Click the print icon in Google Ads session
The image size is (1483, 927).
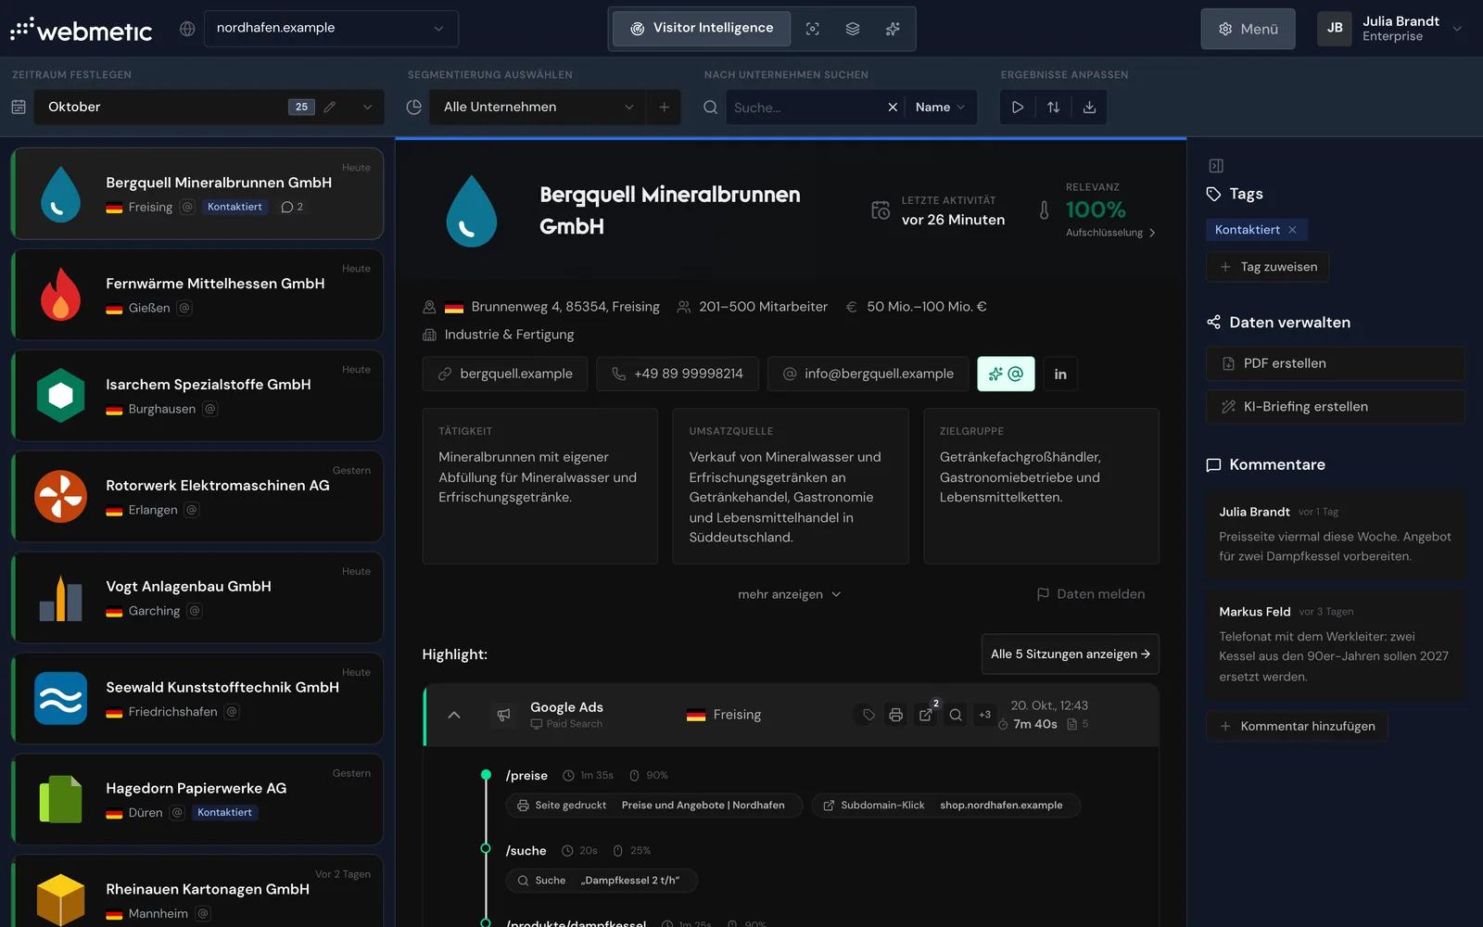tap(895, 715)
